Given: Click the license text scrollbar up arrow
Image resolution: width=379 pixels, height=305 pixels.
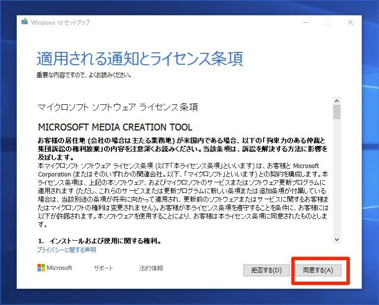Looking at the screenshot, I should click(337, 101).
